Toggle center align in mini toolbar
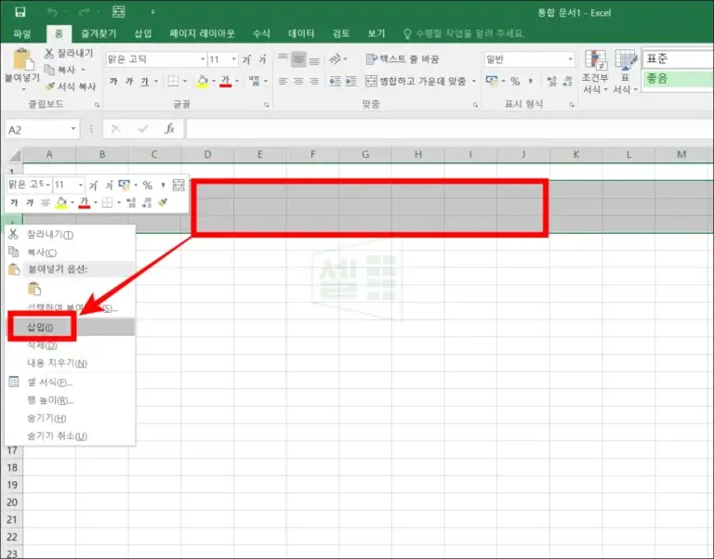The width and height of the screenshot is (714, 559). click(45, 202)
